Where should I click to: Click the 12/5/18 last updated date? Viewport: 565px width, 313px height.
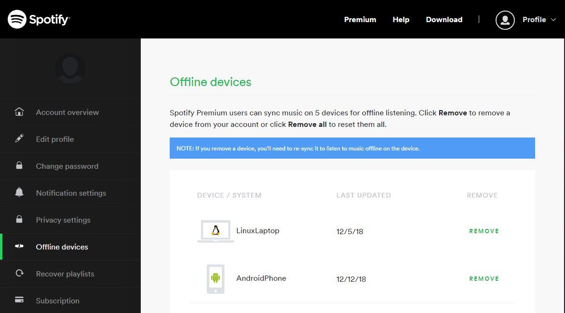click(x=350, y=231)
